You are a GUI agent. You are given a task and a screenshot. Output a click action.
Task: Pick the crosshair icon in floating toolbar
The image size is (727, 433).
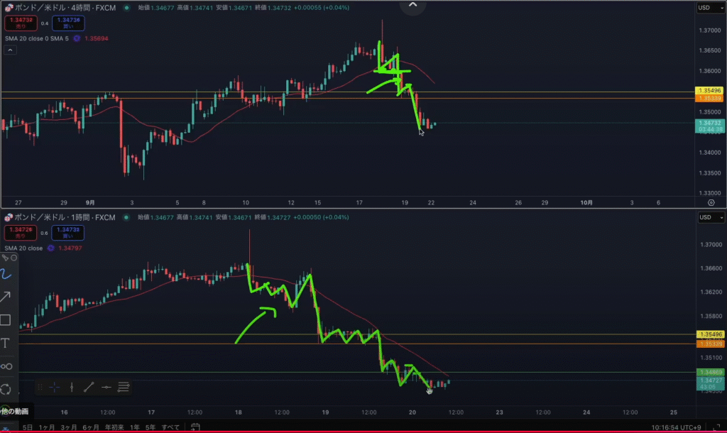pos(55,387)
